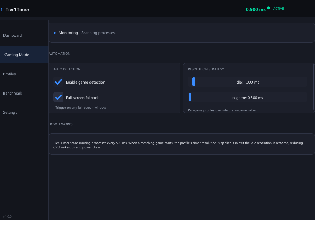Click the Monitoring label
Viewport: 318px width, 231px height.
(68, 33)
